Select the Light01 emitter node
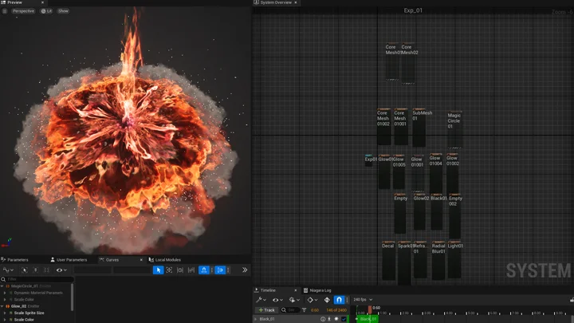The height and width of the screenshot is (323, 574). coord(454,259)
